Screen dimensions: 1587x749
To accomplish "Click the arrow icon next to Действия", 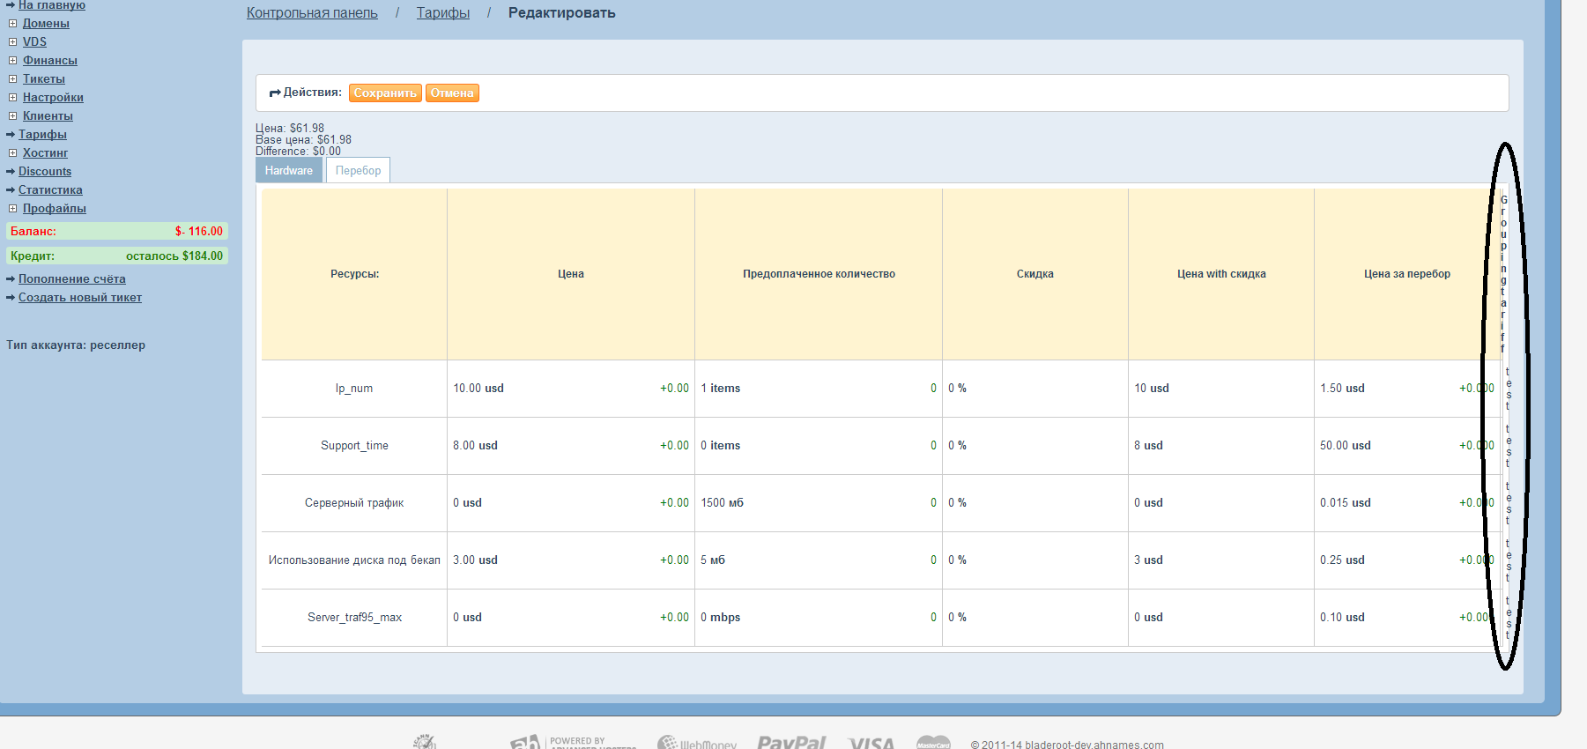I will 275,93.
